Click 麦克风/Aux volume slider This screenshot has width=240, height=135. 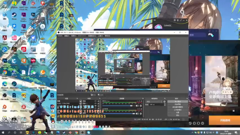(x=118, y=106)
